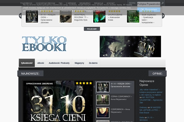Open REDAKCJA menu item
The width and height of the screenshot is (184, 122).
98,3
